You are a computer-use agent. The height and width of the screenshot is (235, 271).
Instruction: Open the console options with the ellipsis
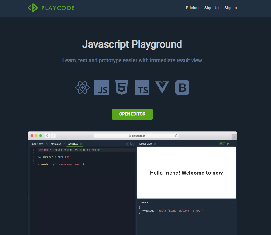point(233,202)
